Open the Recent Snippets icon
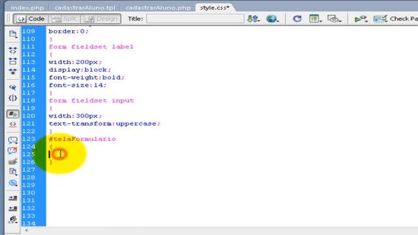 [12, 172]
